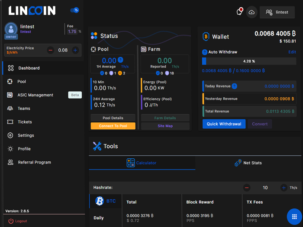Switch to the Calculator tab
Image resolution: width=303 pixels, height=227 pixels.
click(x=142, y=163)
